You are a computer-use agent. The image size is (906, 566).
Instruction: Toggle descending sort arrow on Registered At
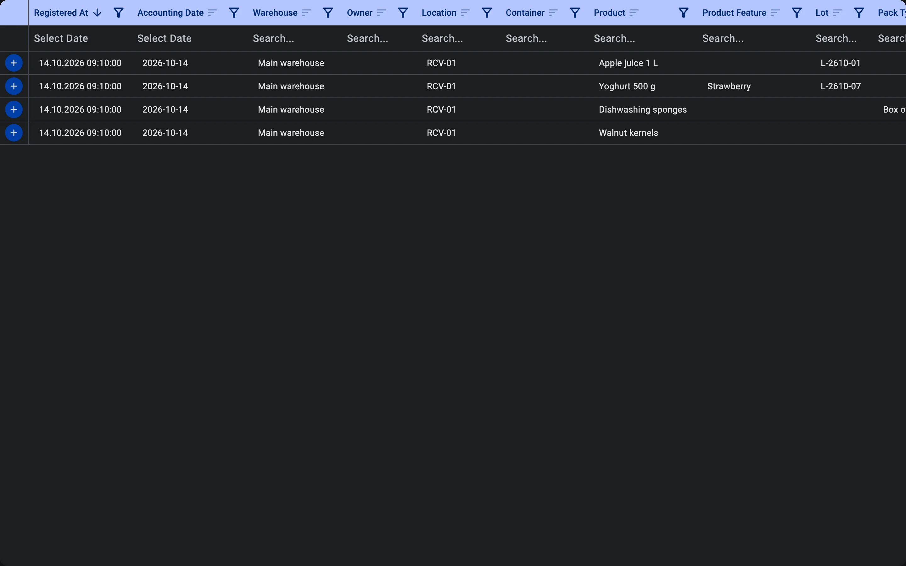pyautogui.click(x=97, y=13)
